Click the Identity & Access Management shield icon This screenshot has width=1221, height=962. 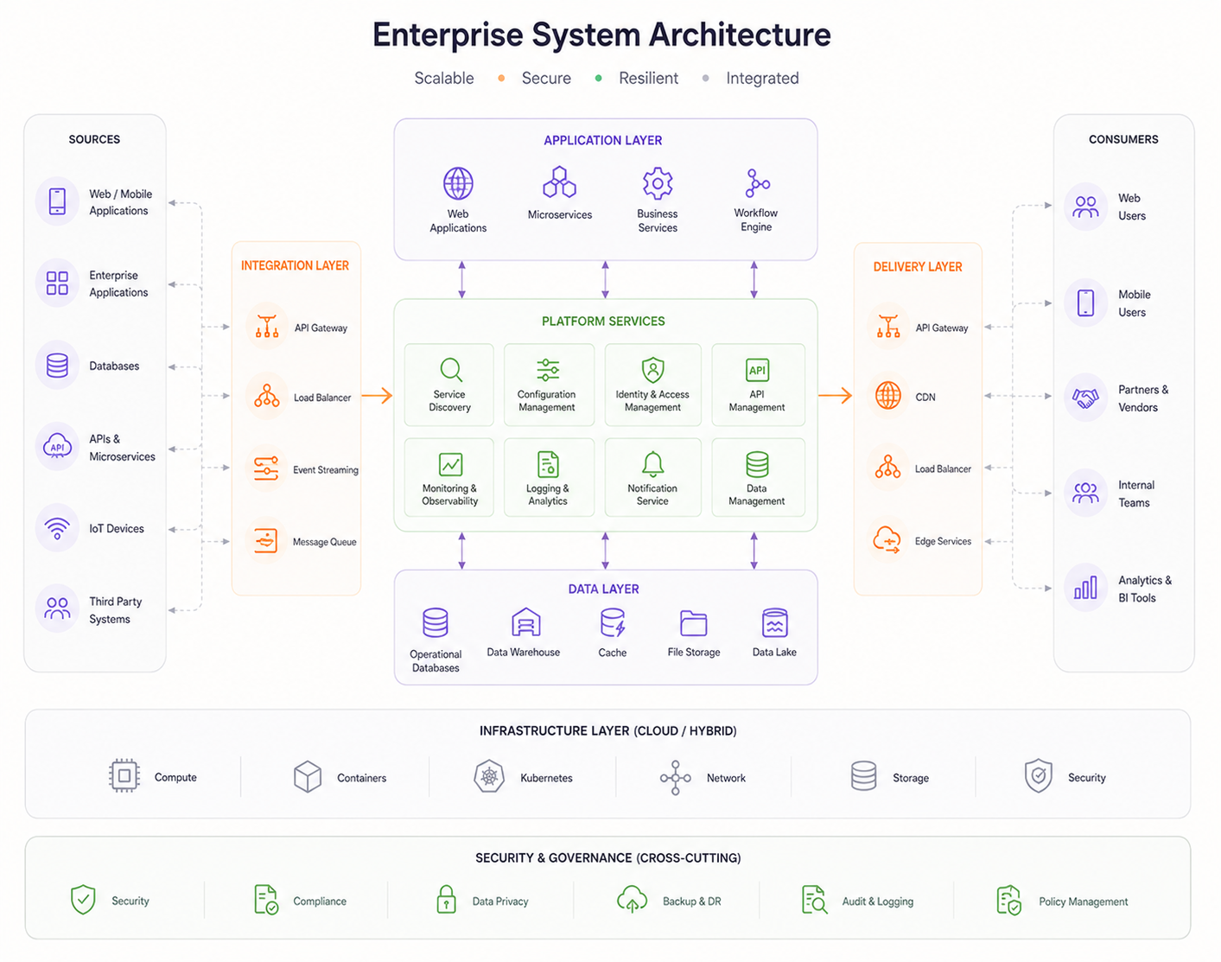(x=653, y=370)
